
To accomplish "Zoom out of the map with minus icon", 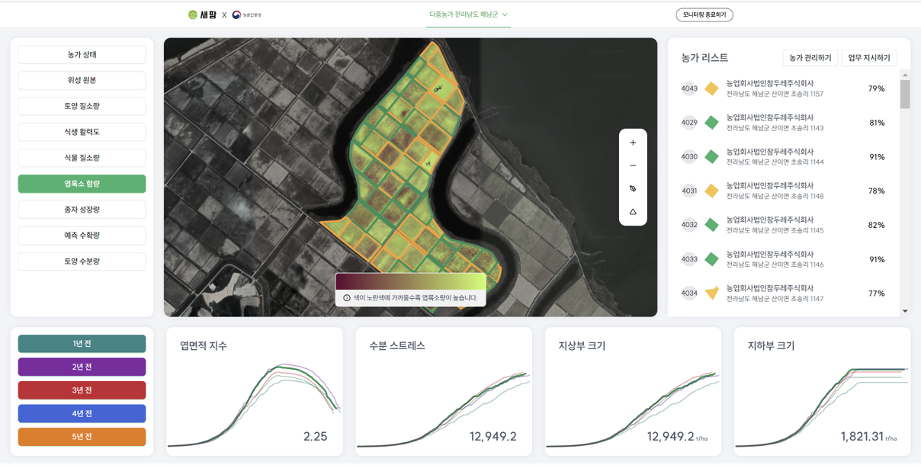I will 633,165.
